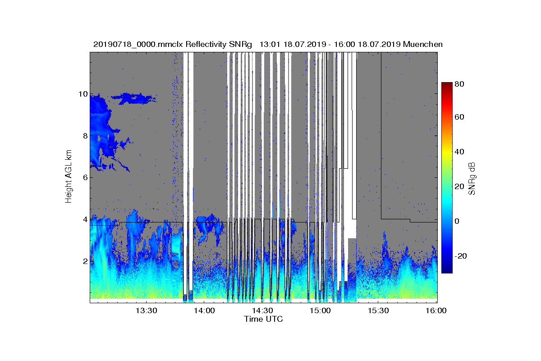Click the 'SNRg dB' colorbar label

[x=472, y=179]
